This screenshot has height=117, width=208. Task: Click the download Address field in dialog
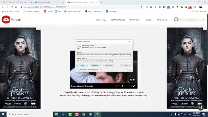(104, 54)
